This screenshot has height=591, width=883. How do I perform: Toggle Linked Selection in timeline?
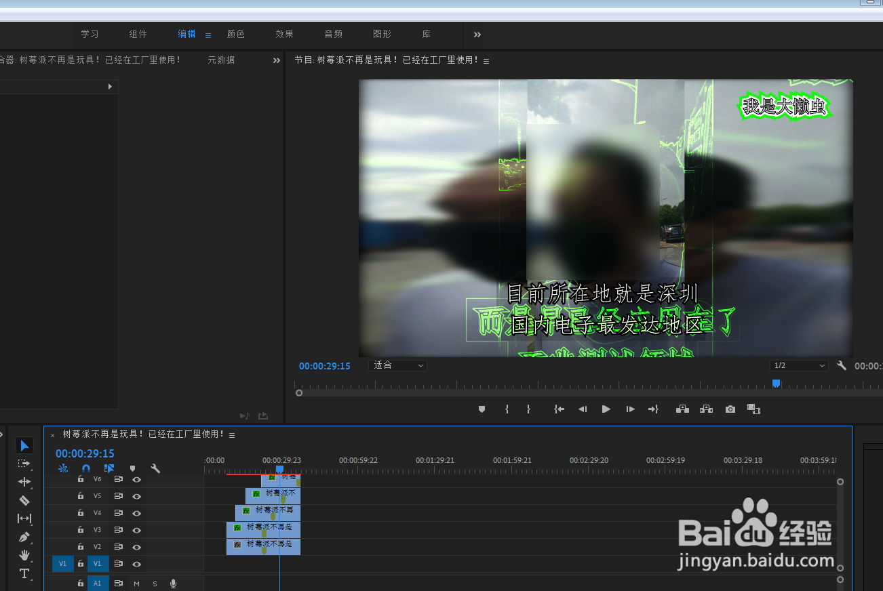(x=109, y=468)
